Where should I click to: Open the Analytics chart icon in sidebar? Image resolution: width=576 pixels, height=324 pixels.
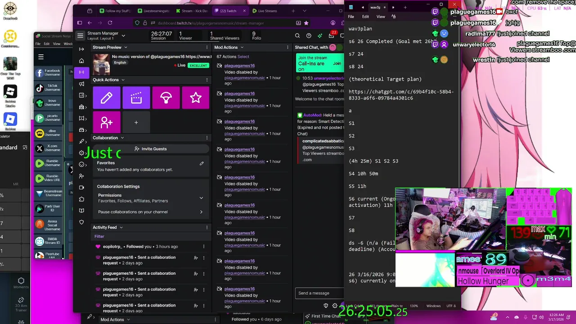81,95
